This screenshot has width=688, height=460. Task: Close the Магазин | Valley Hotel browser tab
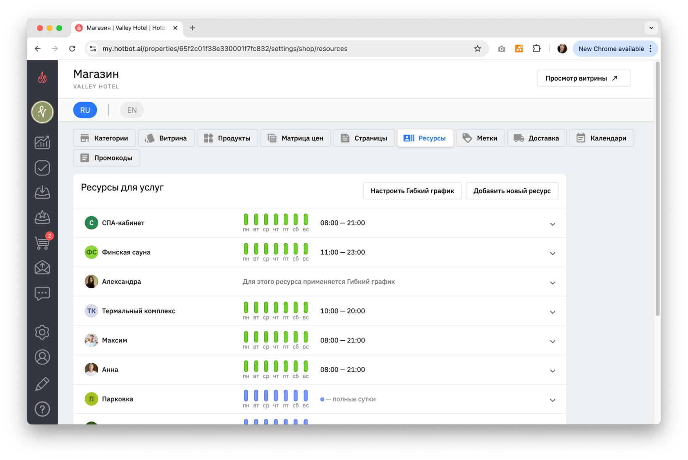coord(175,28)
